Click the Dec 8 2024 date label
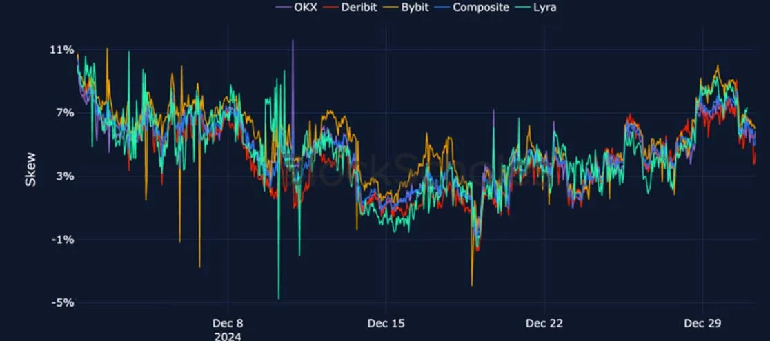 [228, 330]
